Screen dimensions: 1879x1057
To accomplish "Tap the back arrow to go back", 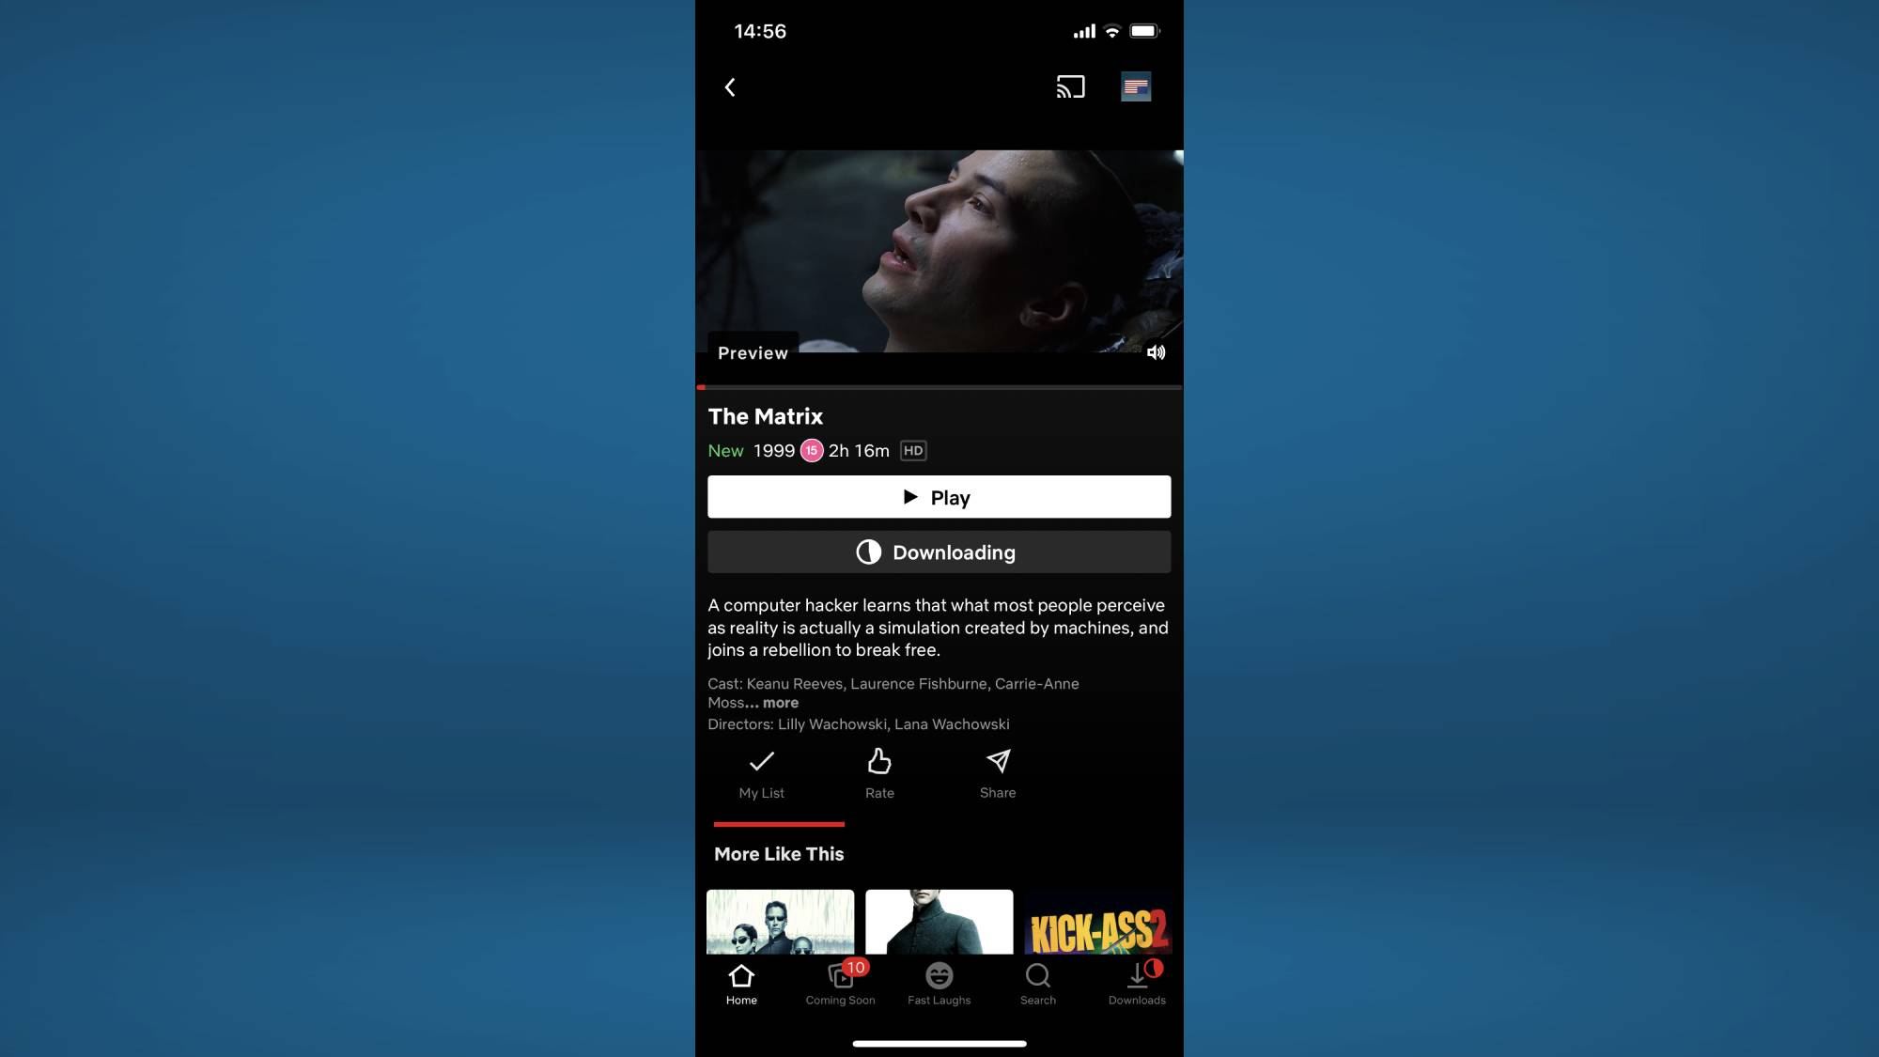I will coord(730,86).
